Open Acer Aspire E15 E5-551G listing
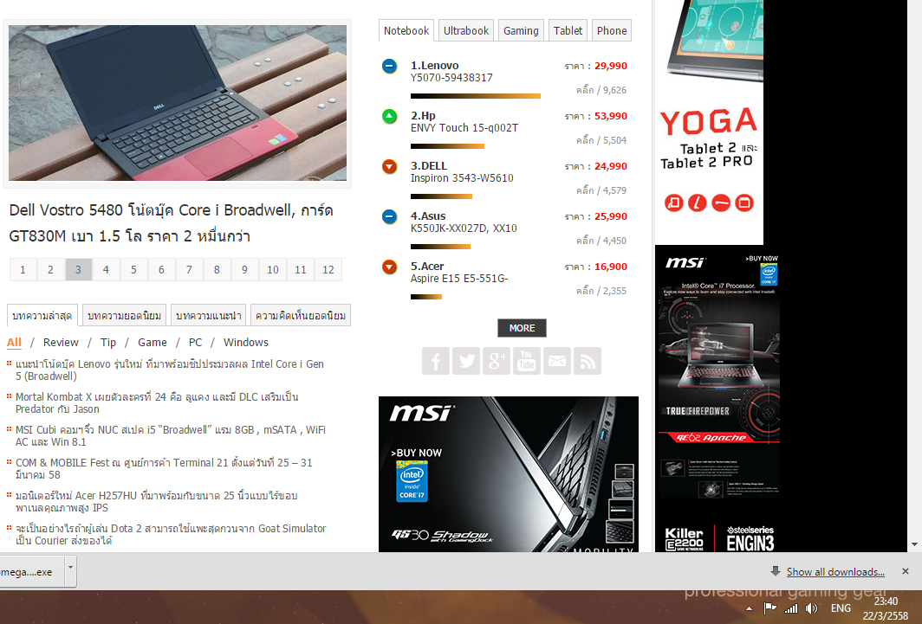 459,272
